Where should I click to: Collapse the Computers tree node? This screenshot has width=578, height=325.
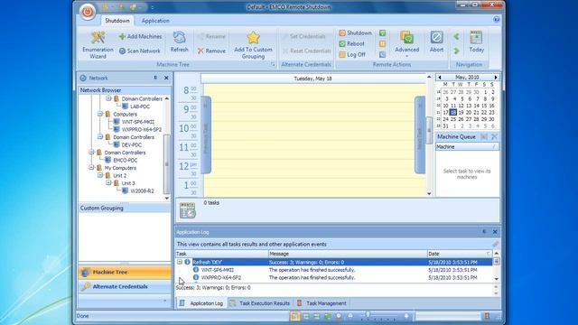coord(100,115)
